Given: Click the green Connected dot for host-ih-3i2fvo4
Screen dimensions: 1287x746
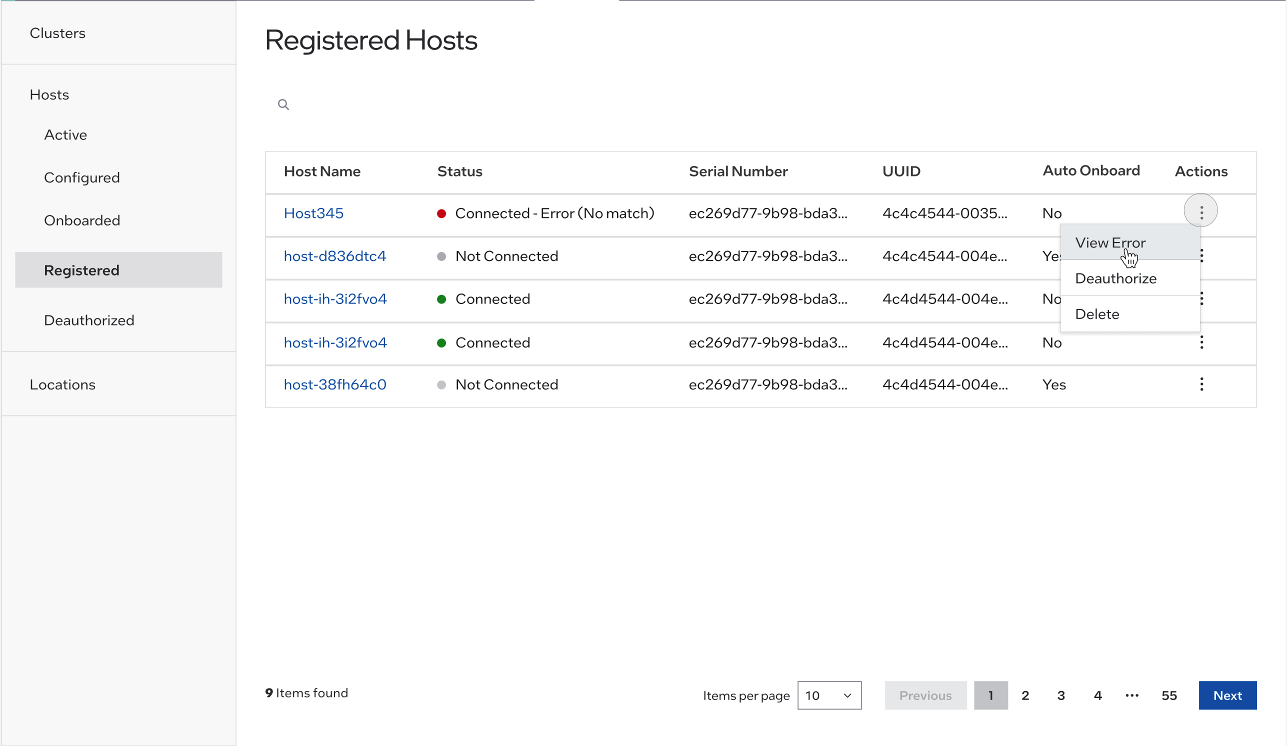Looking at the screenshot, I should click(x=442, y=298).
